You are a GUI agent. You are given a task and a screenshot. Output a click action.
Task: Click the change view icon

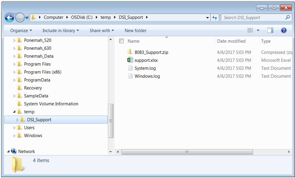(250, 30)
